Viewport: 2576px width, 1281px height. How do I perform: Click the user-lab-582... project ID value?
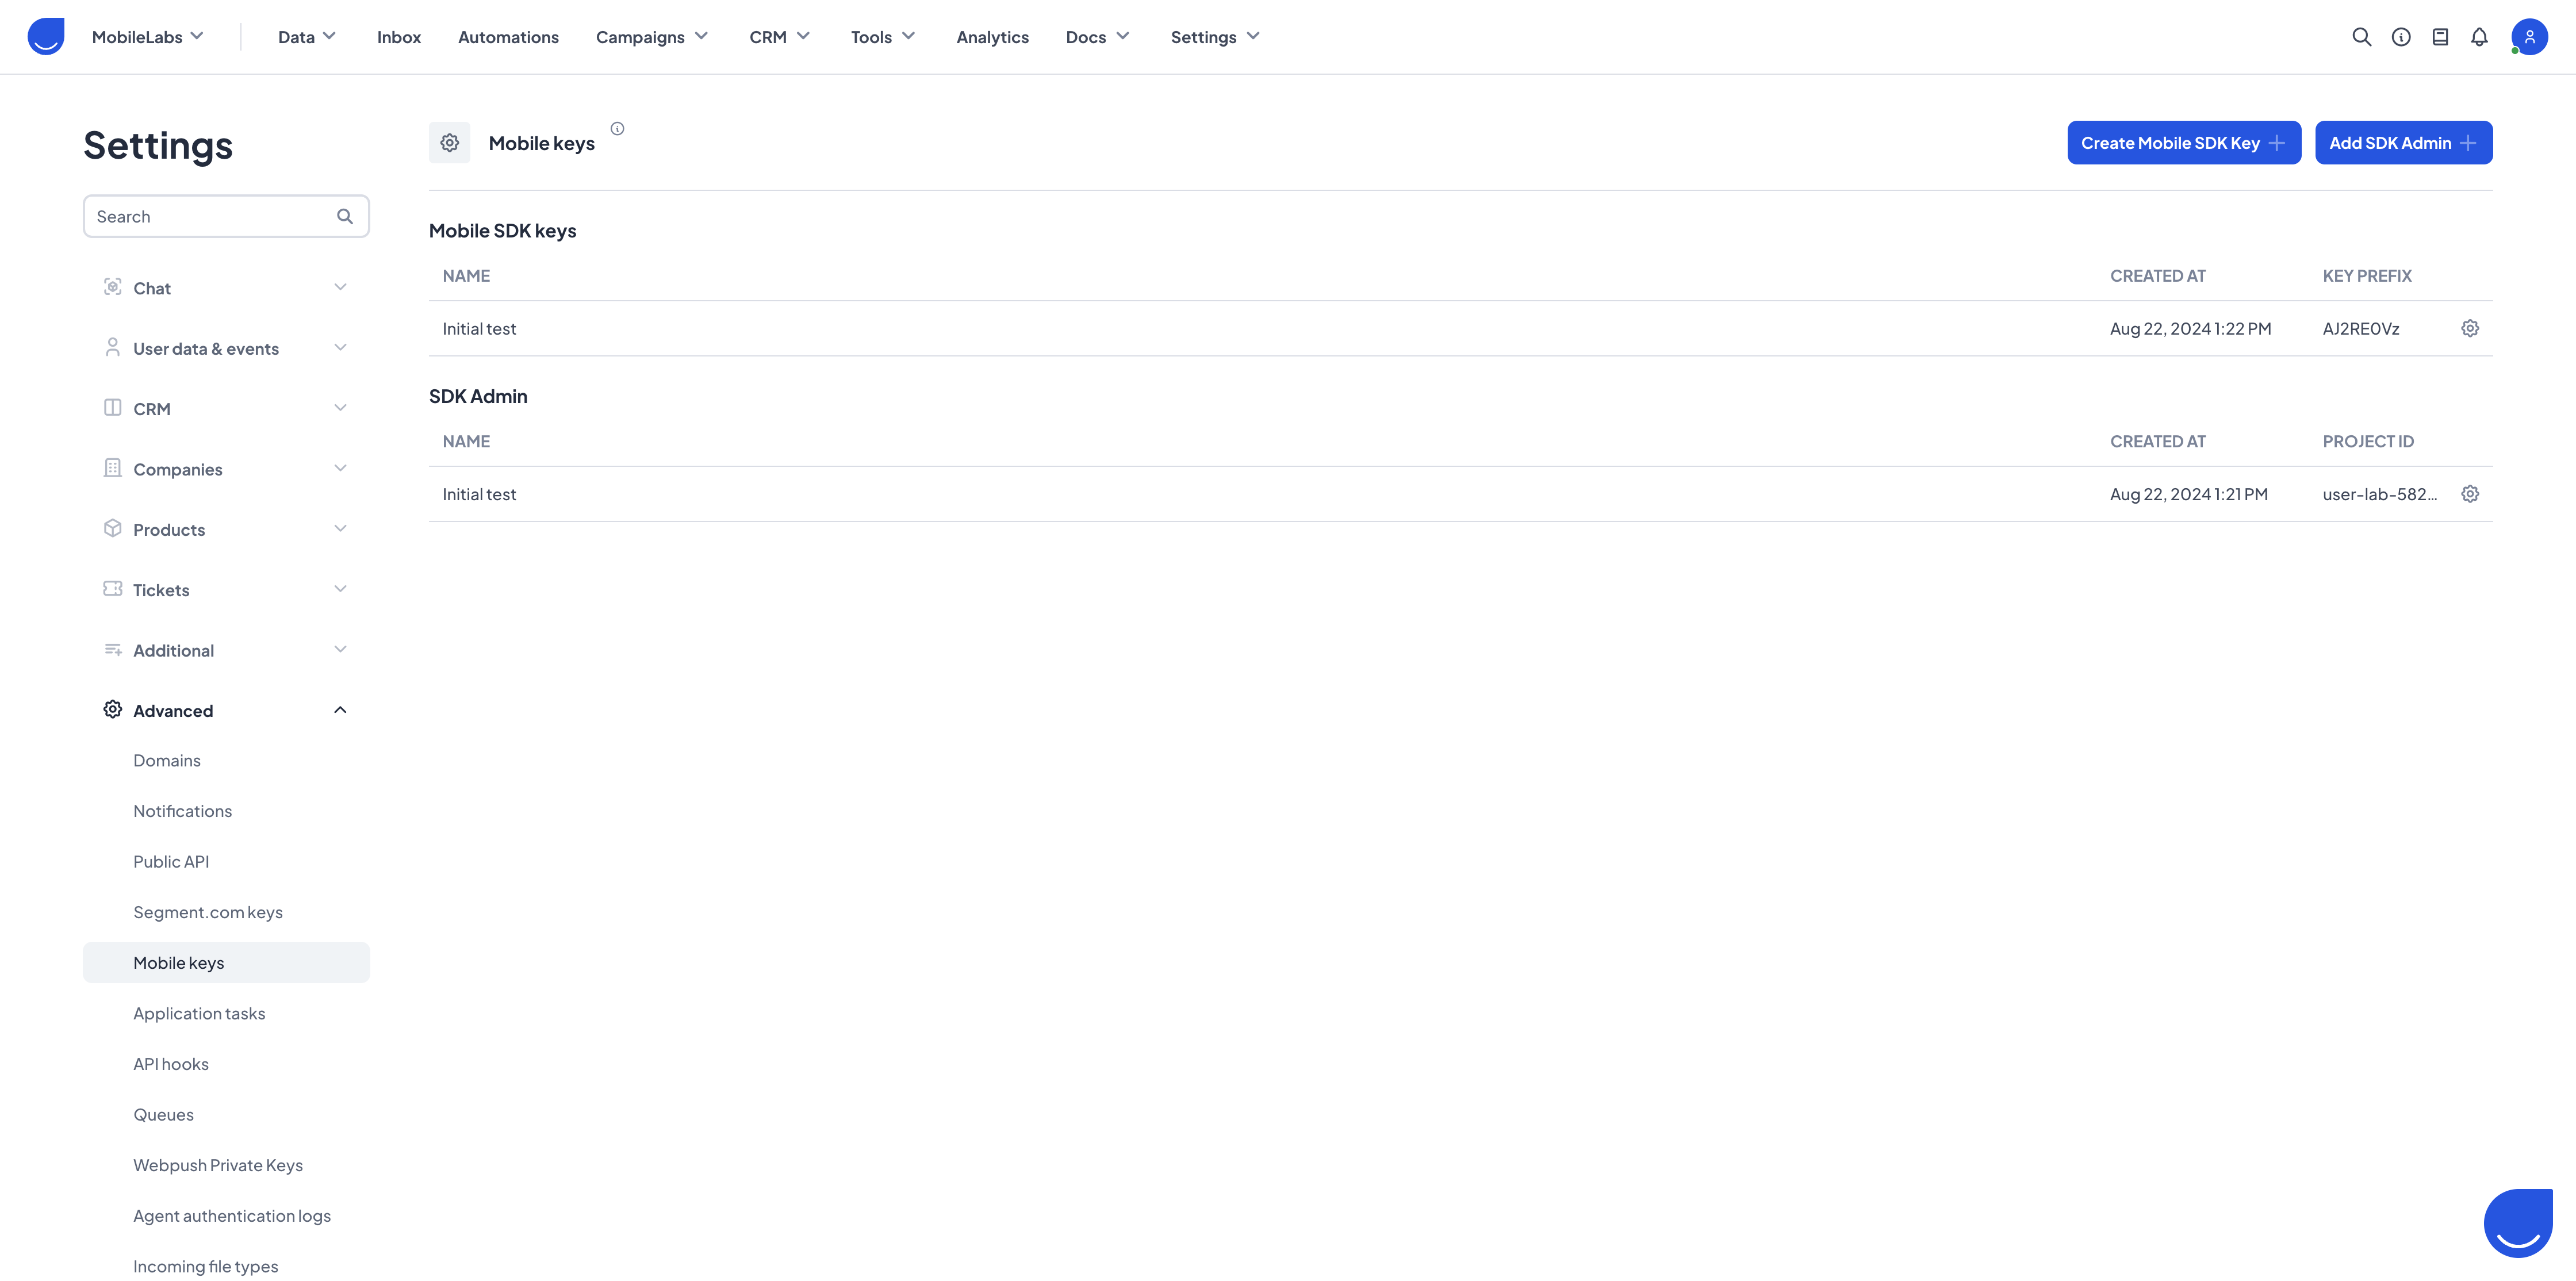2379,494
